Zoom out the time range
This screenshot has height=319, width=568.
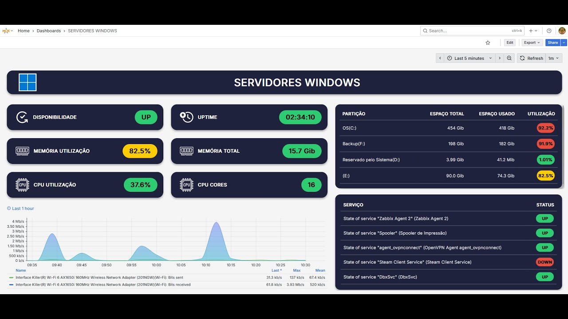509,58
